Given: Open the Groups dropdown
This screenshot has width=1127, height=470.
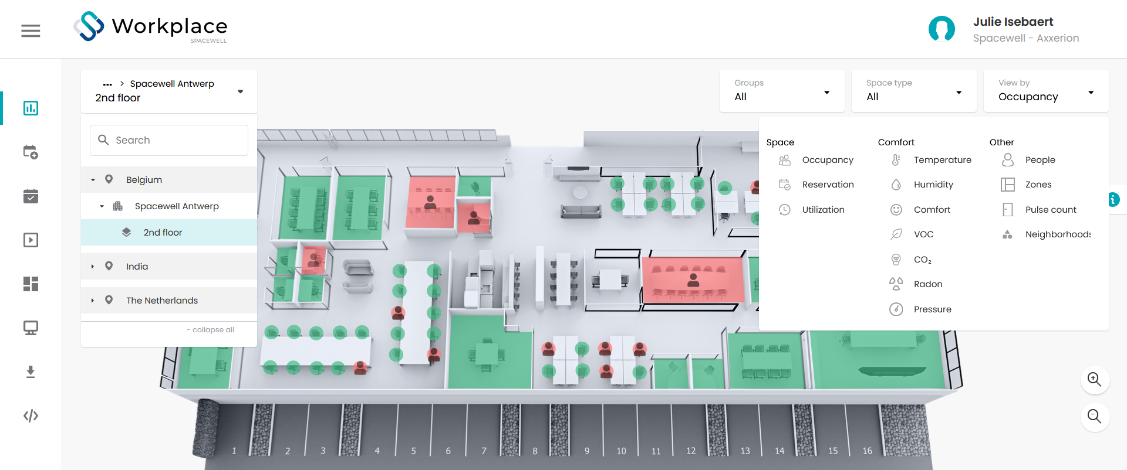Looking at the screenshot, I should 782,91.
